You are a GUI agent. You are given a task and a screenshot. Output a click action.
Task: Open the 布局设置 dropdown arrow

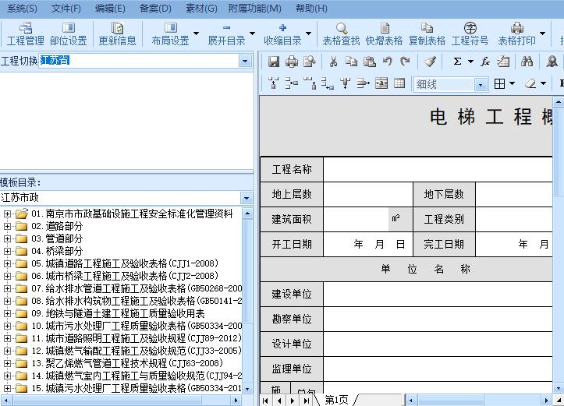[x=196, y=34]
